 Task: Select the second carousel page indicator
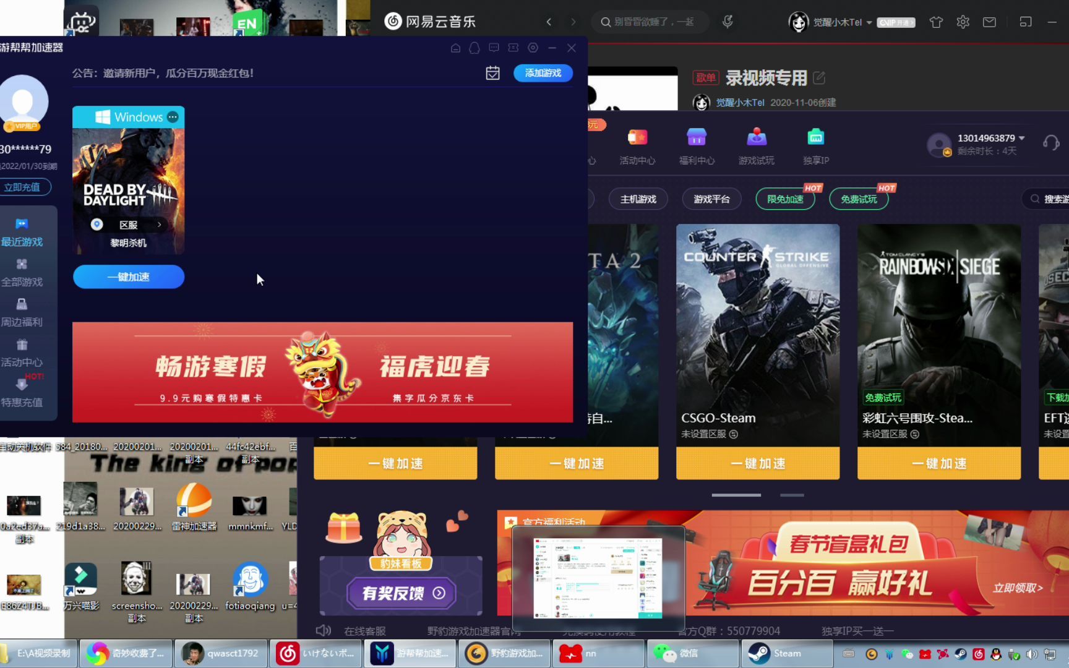pyautogui.click(x=792, y=495)
